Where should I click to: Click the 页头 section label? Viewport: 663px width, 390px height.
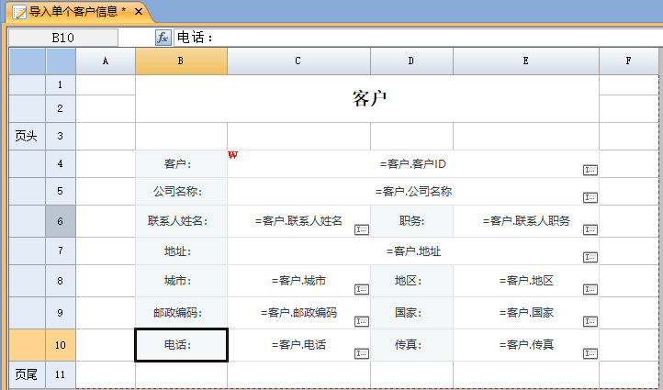pyautogui.click(x=26, y=136)
